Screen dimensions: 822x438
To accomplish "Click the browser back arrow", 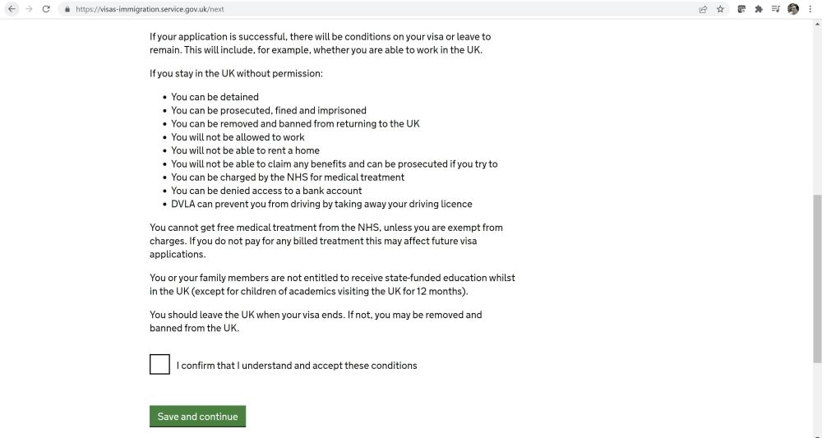I will [12, 9].
